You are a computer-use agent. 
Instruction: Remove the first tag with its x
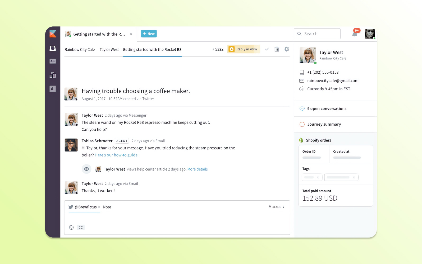[318, 177]
